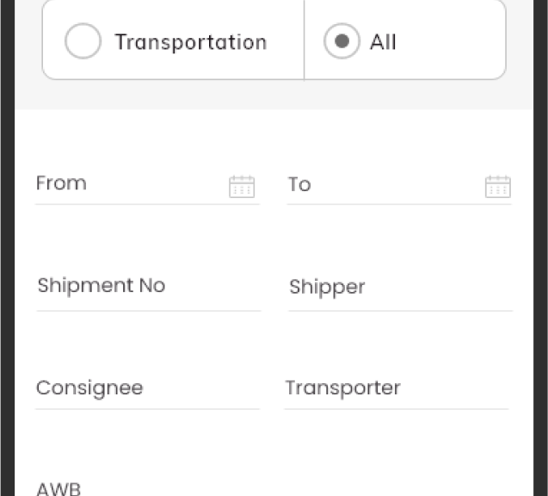Click the Shipper placeholder text
This screenshot has height=496, width=548.
(327, 287)
